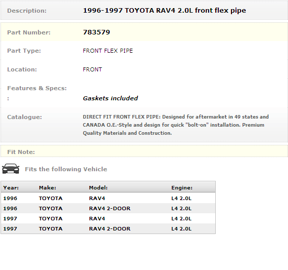Click the Catalogue label
Screen dimensions: 288x270
[x=25, y=117]
